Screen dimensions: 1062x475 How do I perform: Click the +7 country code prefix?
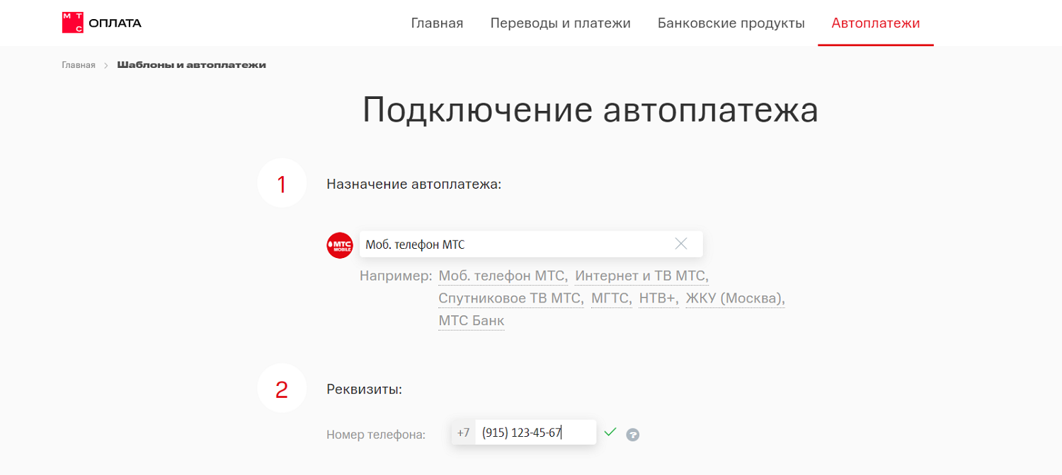pos(463,433)
